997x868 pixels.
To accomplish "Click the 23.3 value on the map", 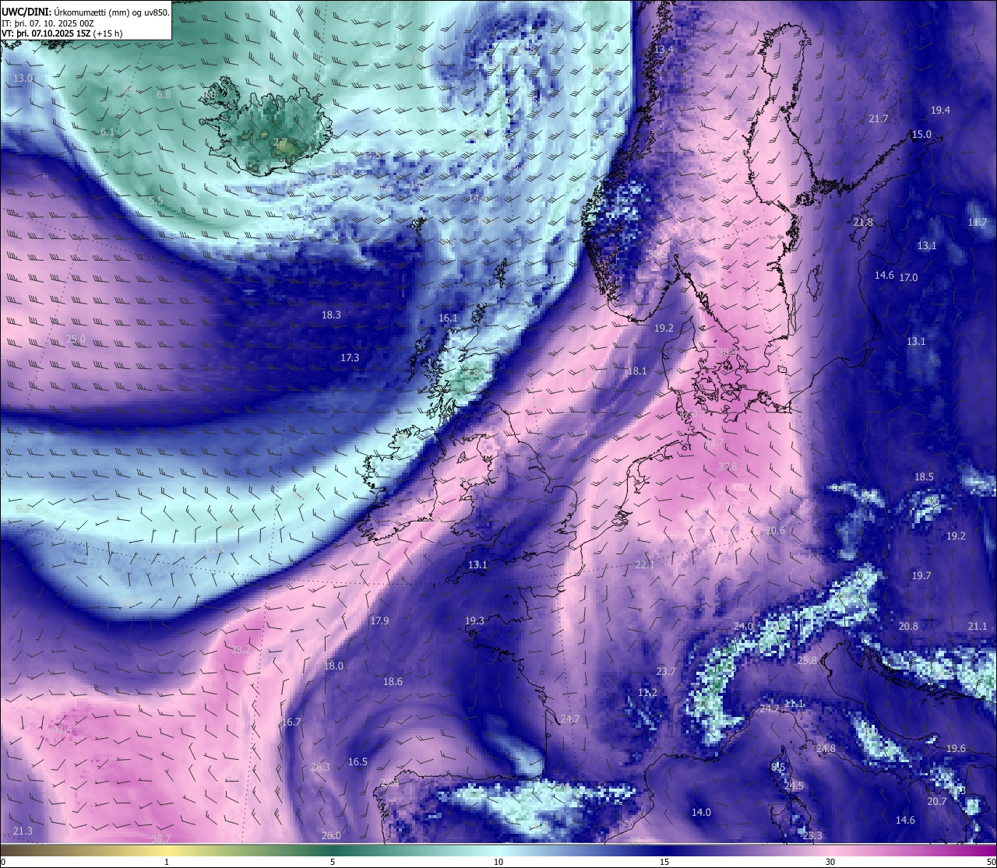I will pos(812,836).
